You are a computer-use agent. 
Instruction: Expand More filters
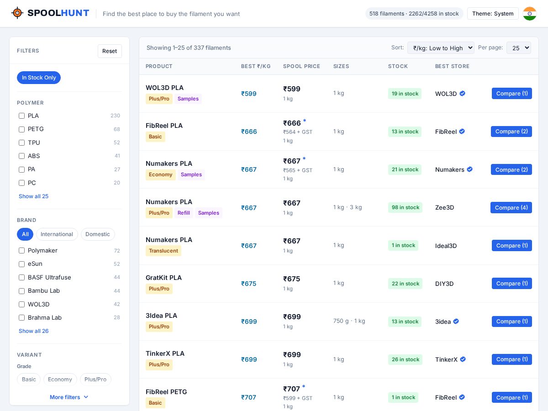point(69,397)
